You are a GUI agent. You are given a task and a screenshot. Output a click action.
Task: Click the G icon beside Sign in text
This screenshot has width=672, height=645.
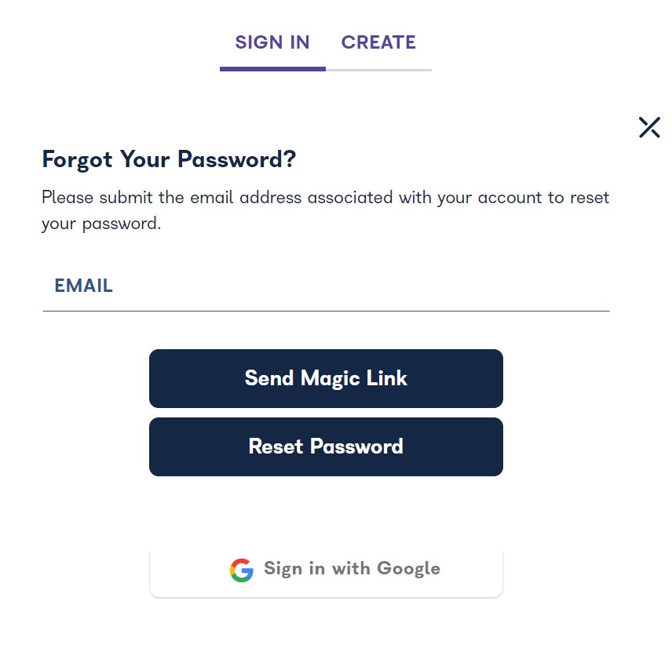click(242, 570)
